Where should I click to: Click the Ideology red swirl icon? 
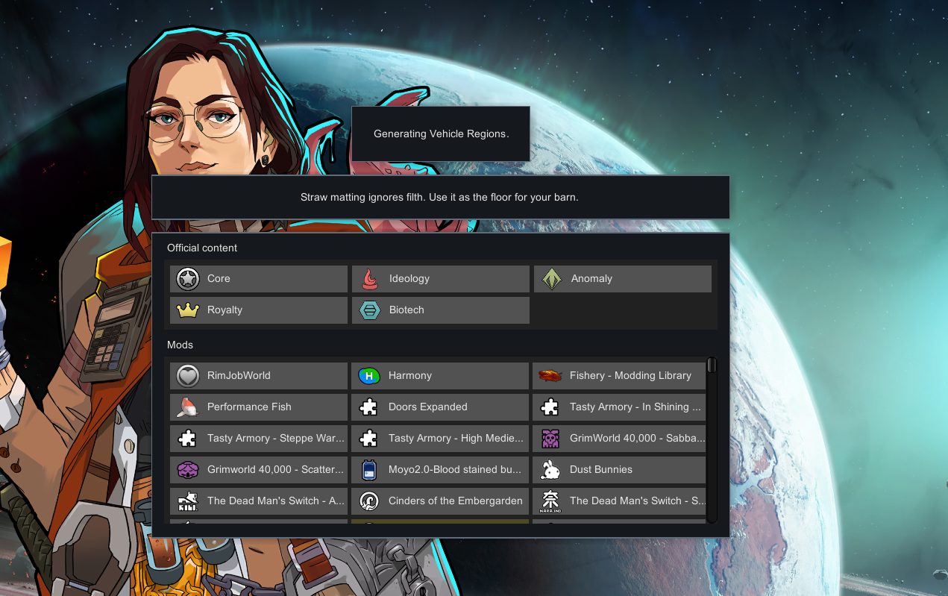[370, 279]
